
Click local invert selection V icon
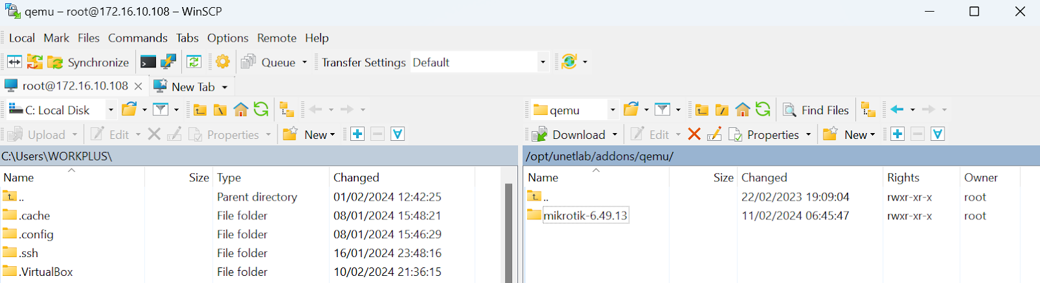(398, 134)
